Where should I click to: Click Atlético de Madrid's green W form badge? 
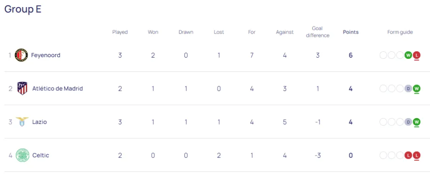point(417,88)
